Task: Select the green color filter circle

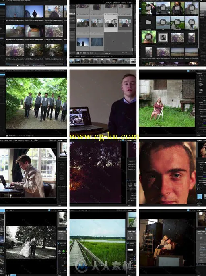Action: (64, 251)
